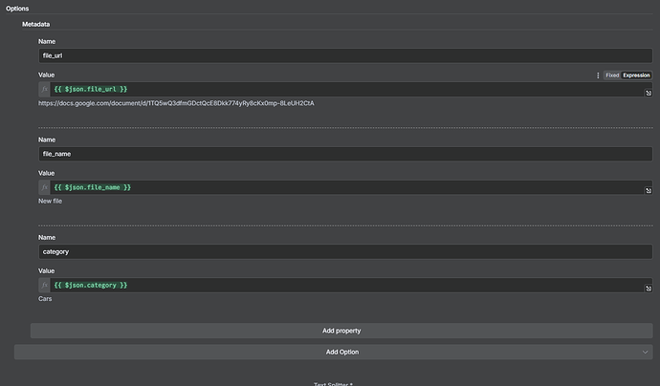Click the Value label above file_name expression
This screenshot has height=386, width=660.
point(46,173)
